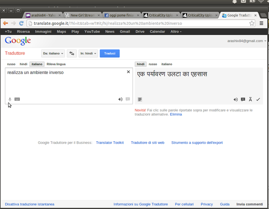Go forward in browser history
269x209 pixels.
point(13,23)
